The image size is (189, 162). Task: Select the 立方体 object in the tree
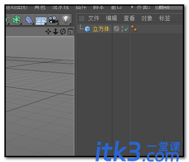point(101,29)
